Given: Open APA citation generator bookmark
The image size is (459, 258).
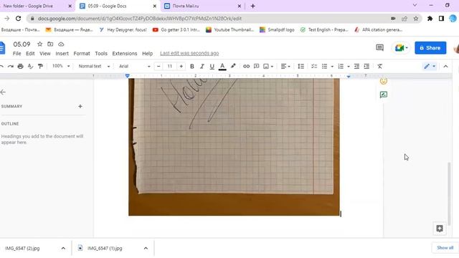Looking at the screenshot, I should pyautogui.click(x=378, y=30).
